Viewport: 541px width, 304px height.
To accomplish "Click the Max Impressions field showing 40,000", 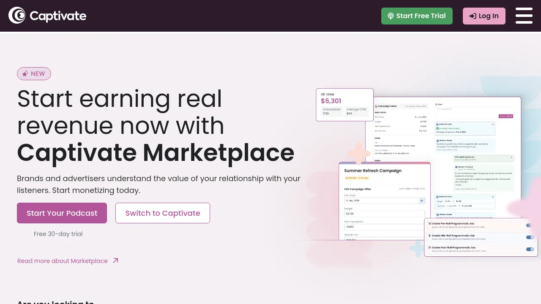I will pyautogui.click(x=385, y=227).
